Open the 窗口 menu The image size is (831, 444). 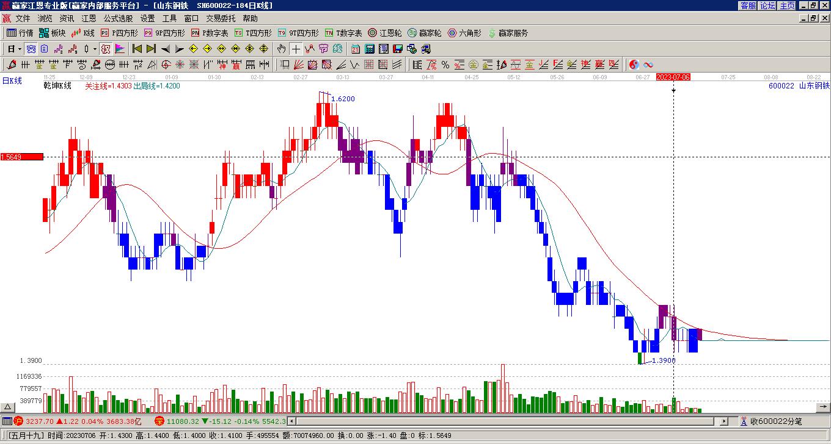pyautogui.click(x=191, y=18)
